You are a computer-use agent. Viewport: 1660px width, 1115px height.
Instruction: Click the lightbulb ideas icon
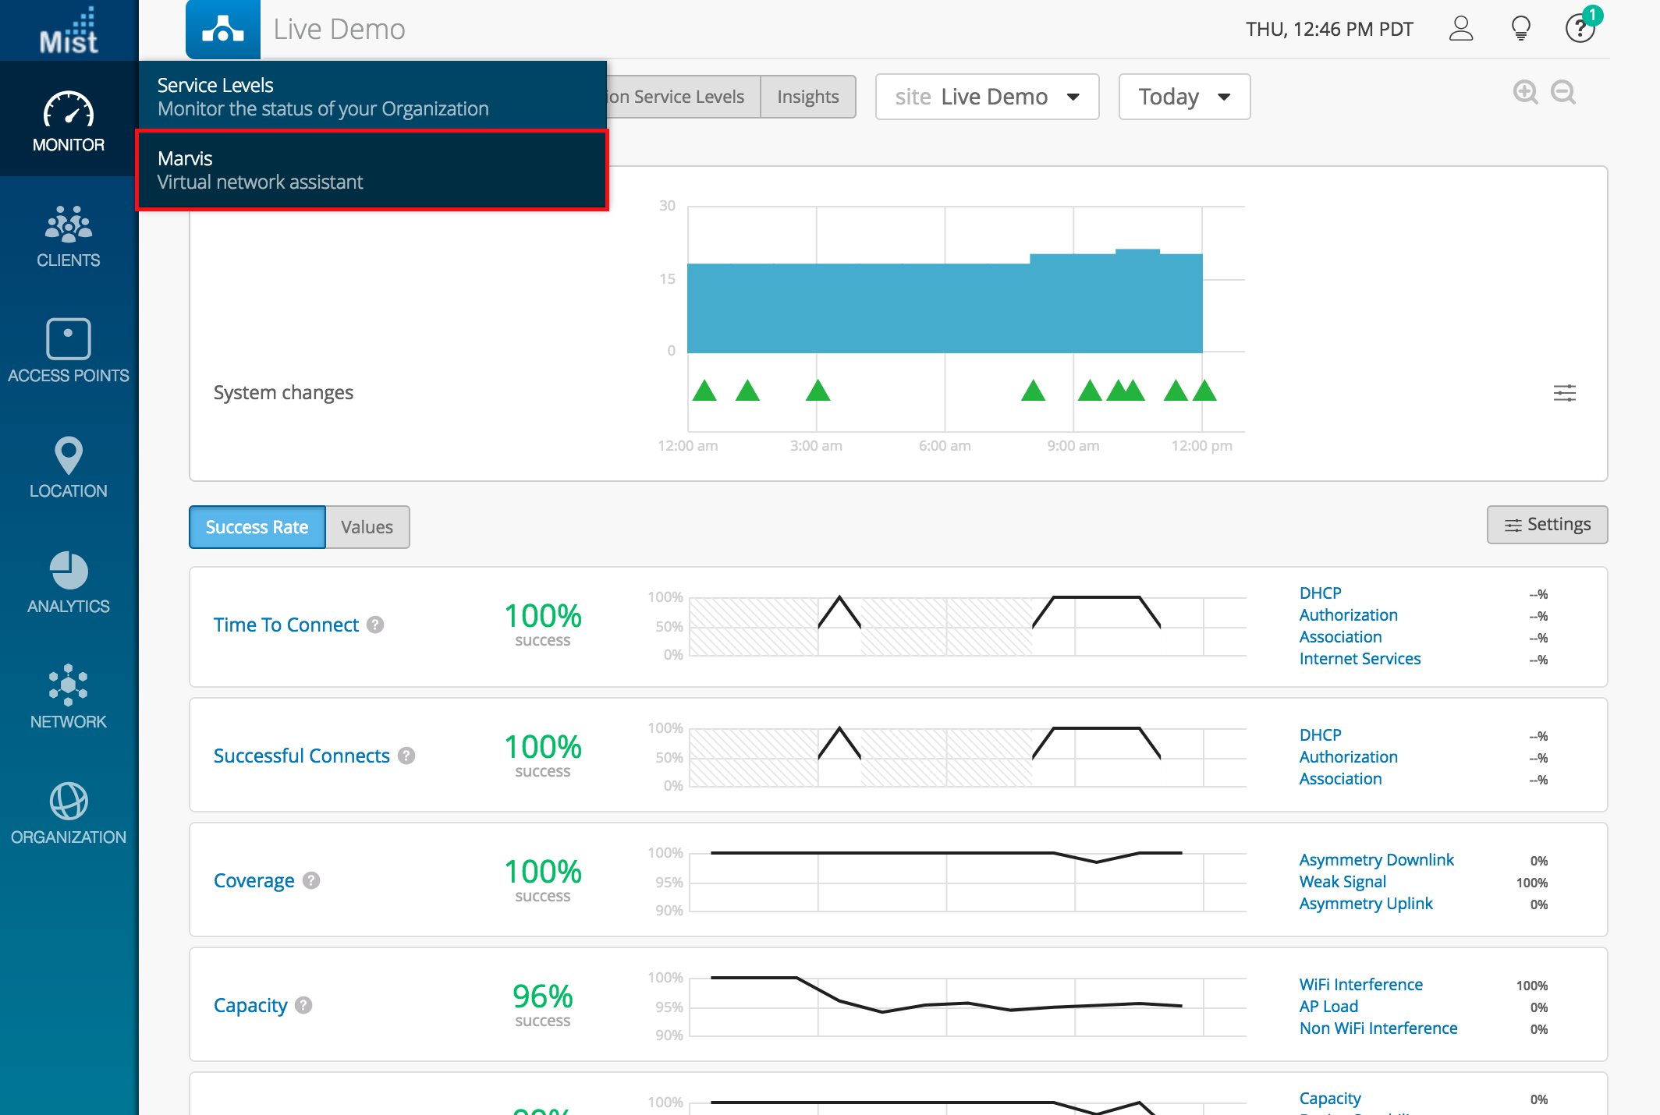1520,29
